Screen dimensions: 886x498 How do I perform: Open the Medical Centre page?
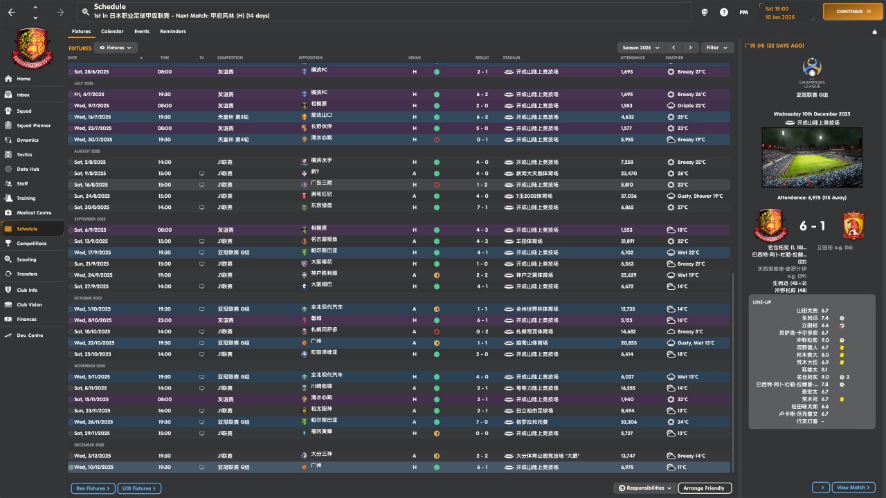click(x=34, y=212)
